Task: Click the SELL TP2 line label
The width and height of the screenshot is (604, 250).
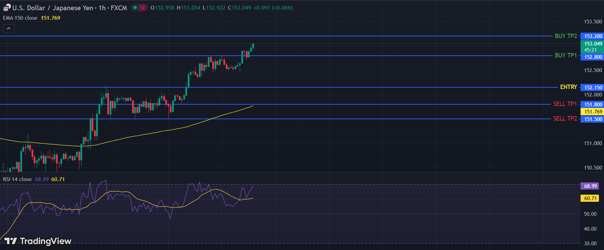Action: tap(565, 119)
